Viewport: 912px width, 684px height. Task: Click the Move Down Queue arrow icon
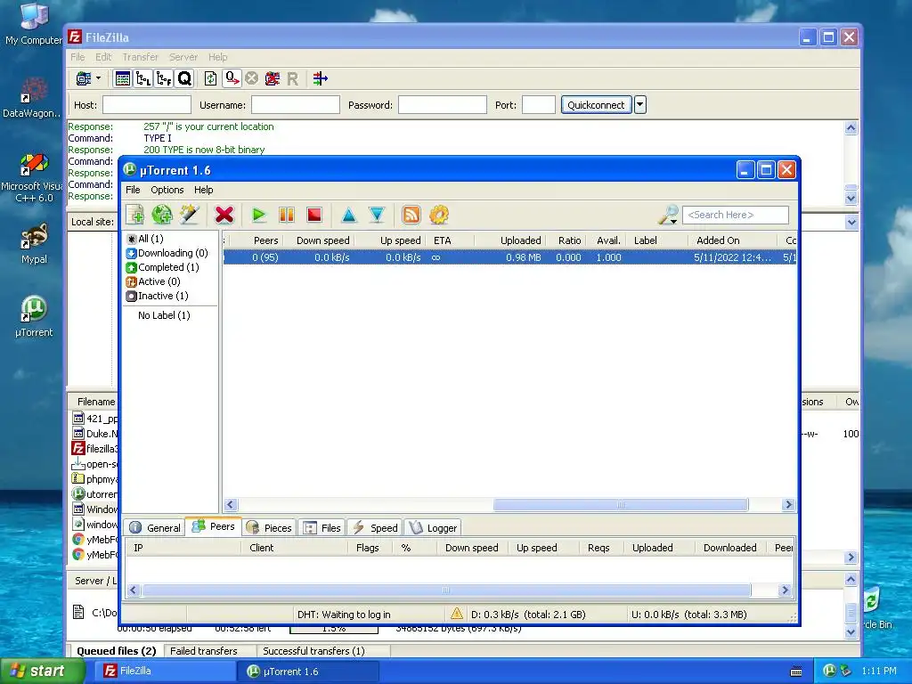377,215
